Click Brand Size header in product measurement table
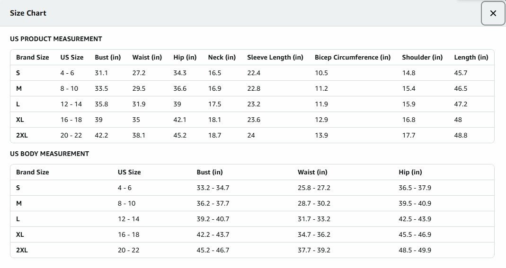Image resolution: width=506 pixels, height=268 pixels. 32,57
